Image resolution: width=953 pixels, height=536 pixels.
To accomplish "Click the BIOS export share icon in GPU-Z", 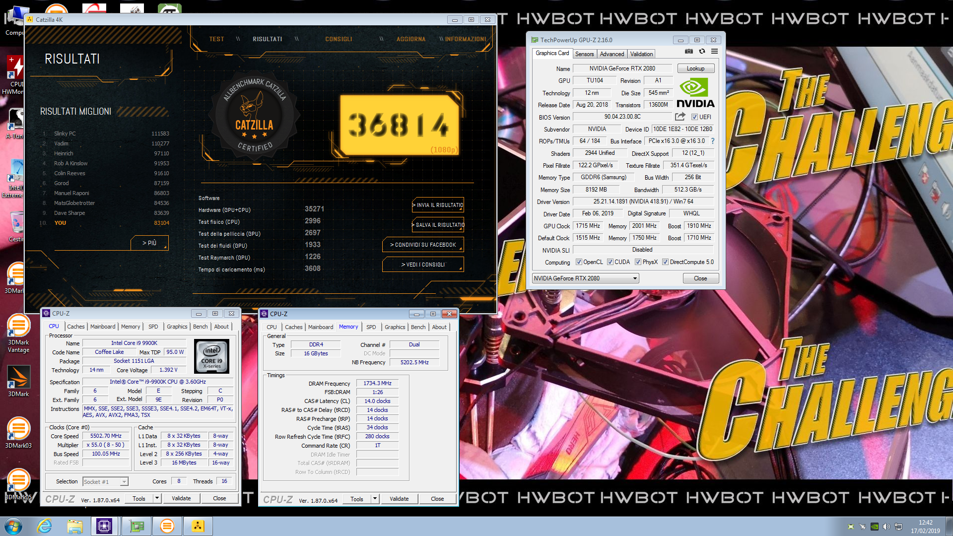I will [x=680, y=117].
